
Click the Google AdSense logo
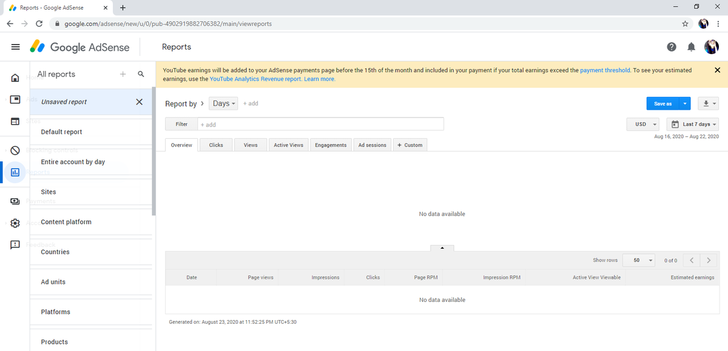(x=79, y=47)
